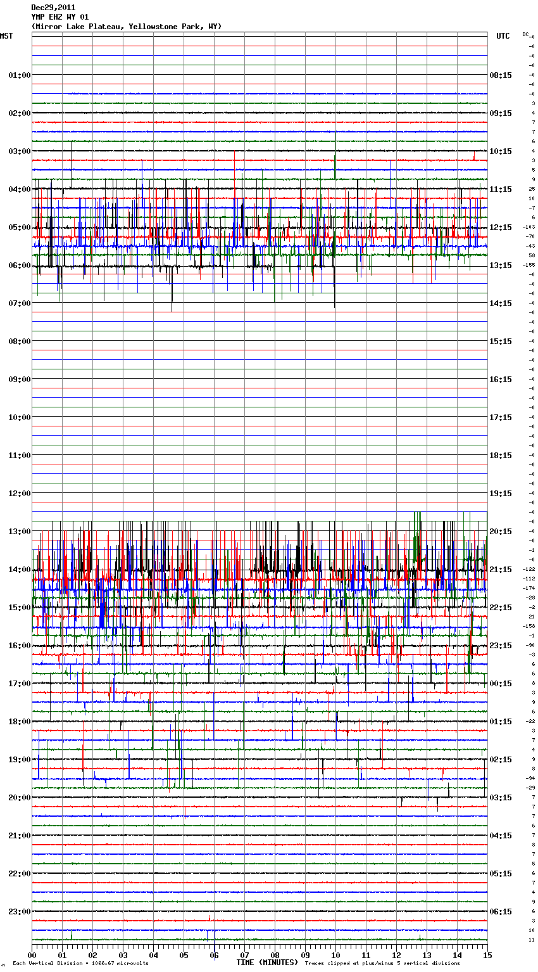Click the 12:15 UTC time label
Viewport: 538px width, 972px height.
point(501,227)
